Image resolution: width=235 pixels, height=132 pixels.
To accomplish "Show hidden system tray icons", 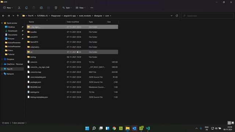I will pyautogui.click(x=196, y=128).
